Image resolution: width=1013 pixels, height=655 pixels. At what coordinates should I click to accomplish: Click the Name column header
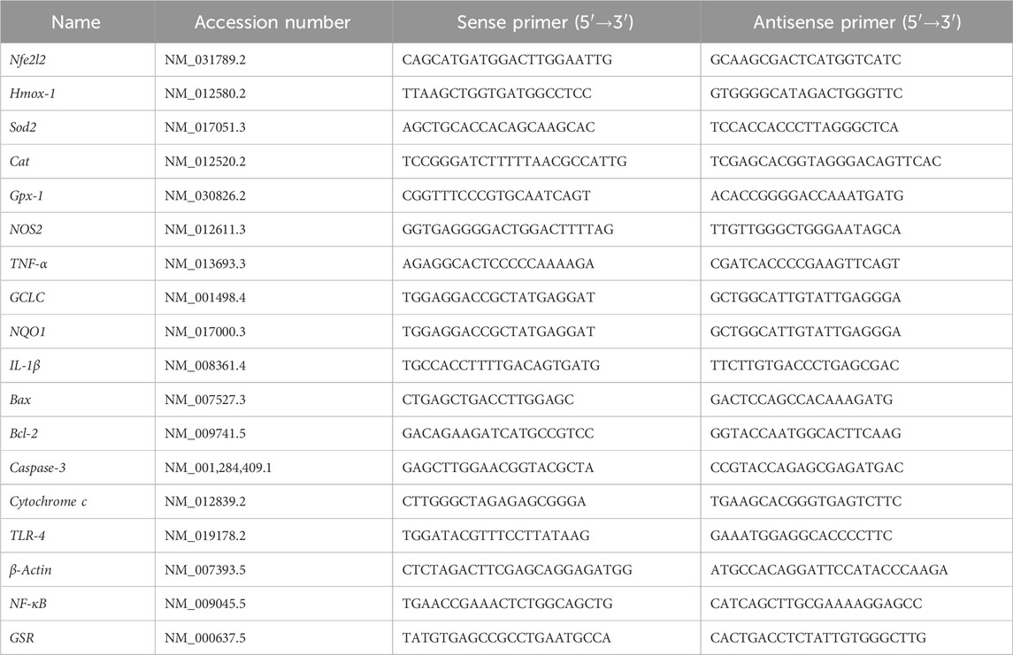[x=76, y=22]
